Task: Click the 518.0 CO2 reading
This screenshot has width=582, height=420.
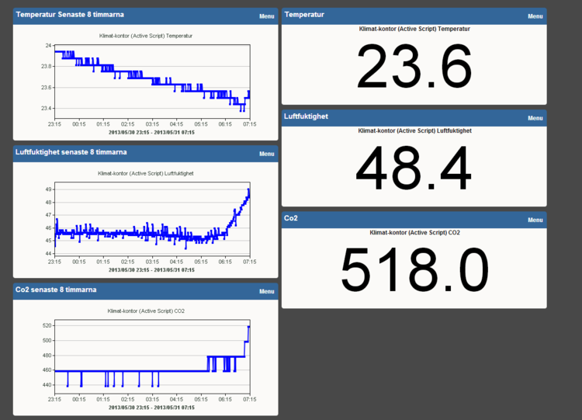Action: pyautogui.click(x=414, y=269)
